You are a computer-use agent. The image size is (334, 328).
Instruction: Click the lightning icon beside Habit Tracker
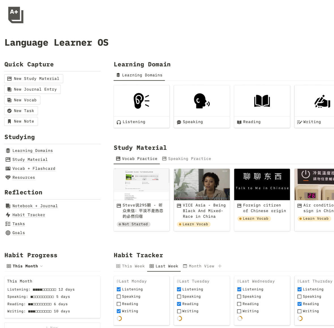8,215
